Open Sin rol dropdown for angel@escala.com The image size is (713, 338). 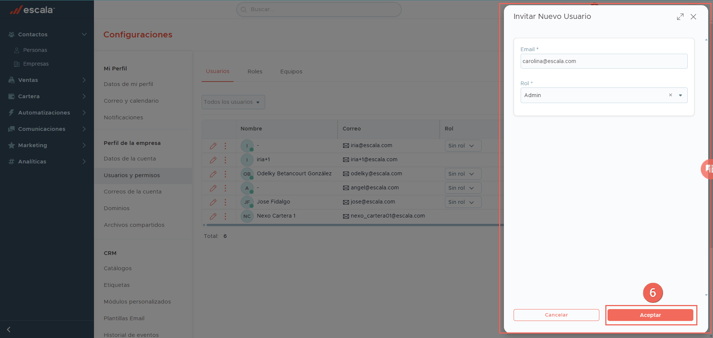point(463,188)
